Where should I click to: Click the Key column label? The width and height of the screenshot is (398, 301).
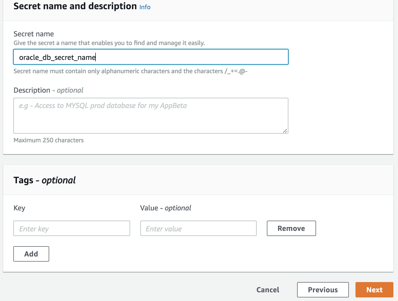19,208
